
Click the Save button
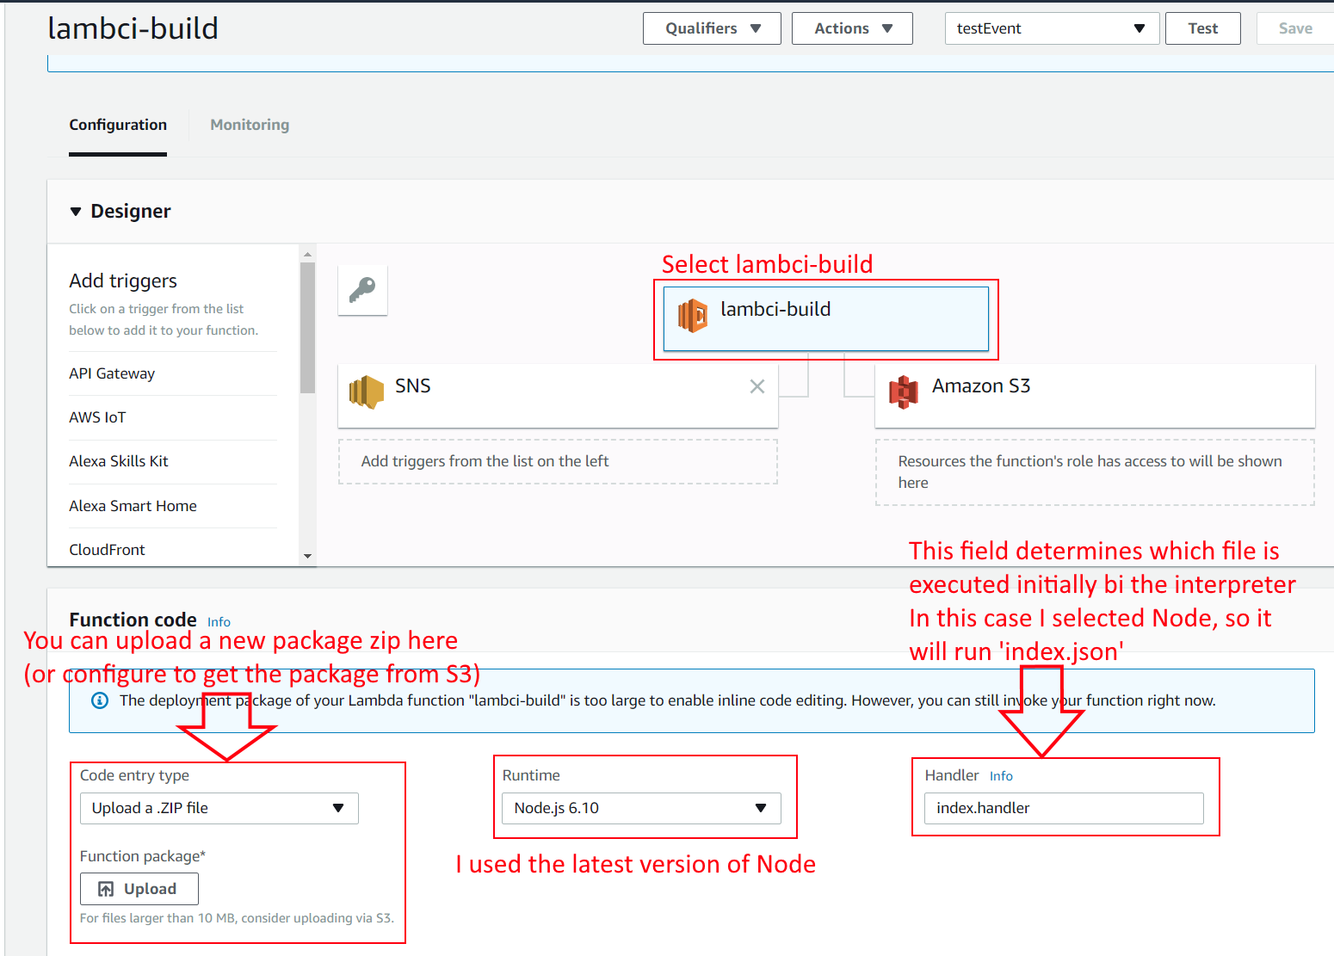pyautogui.click(x=1295, y=28)
